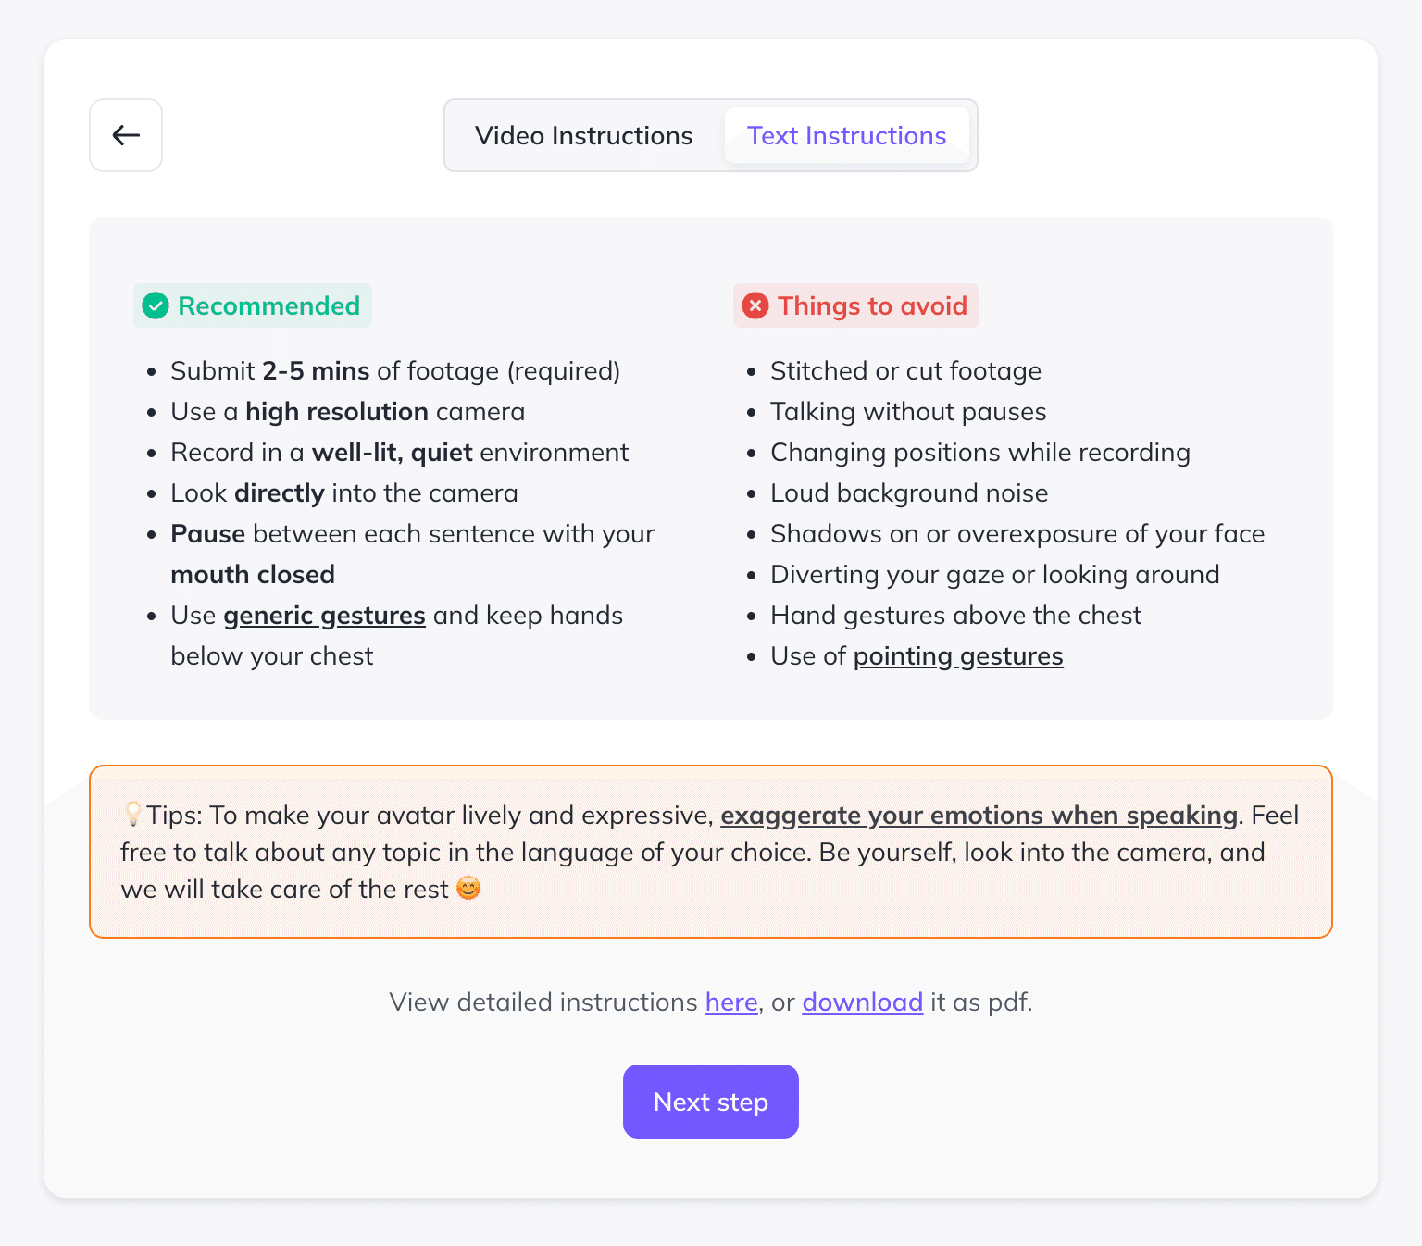The image size is (1422, 1246).
Task: Click the smiley emoji in tips
Action: (x=469, y=889)
